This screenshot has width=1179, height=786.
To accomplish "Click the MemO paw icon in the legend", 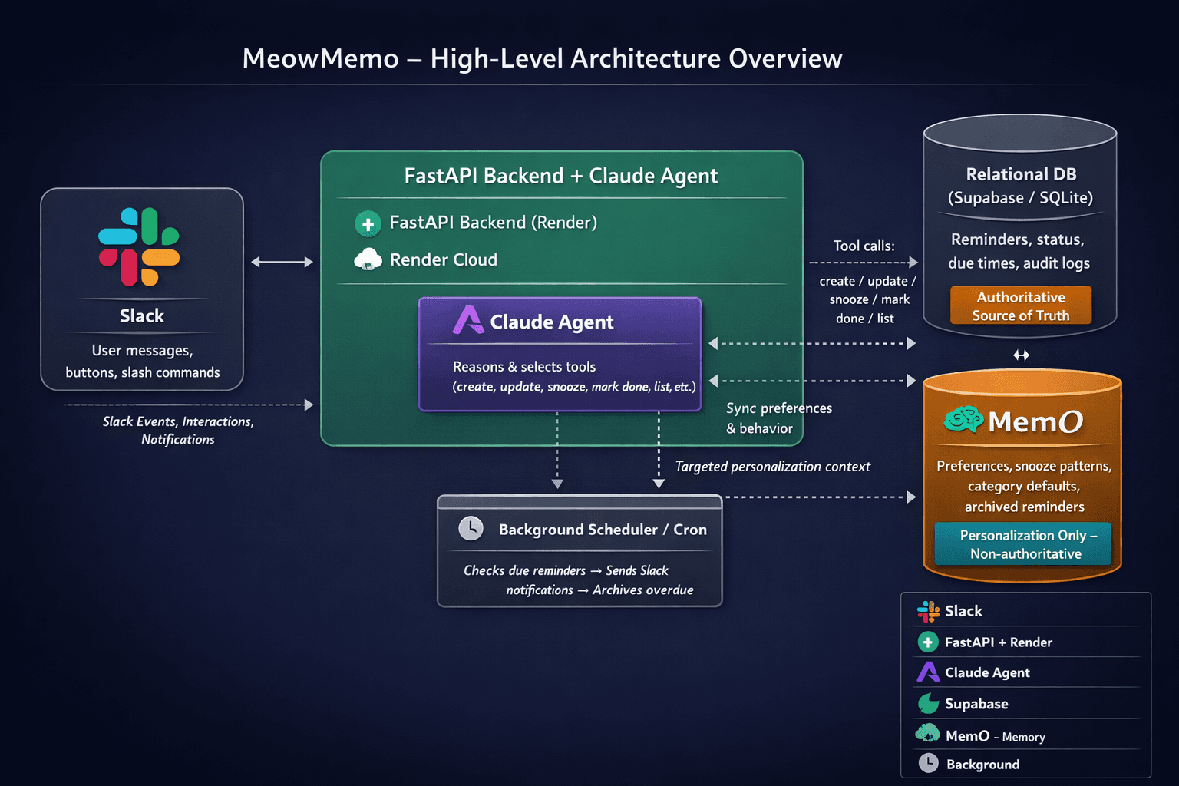I will [927, 734].
